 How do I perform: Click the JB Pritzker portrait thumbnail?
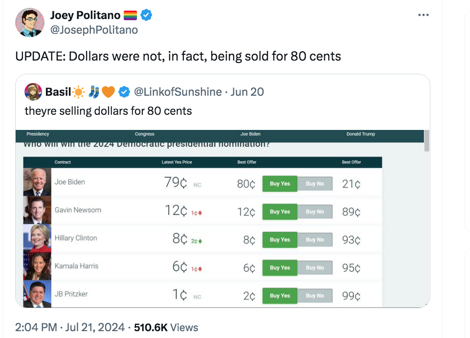click(37, 294)
